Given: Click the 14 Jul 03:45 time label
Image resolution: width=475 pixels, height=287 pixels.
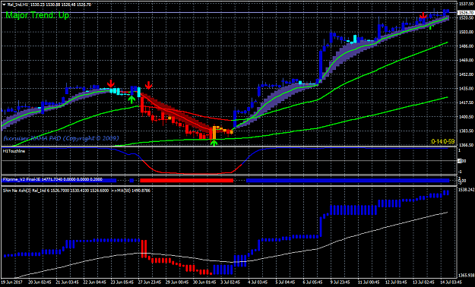Looking at the screenshot, I should pyautogui.click(x=451, y=282).
